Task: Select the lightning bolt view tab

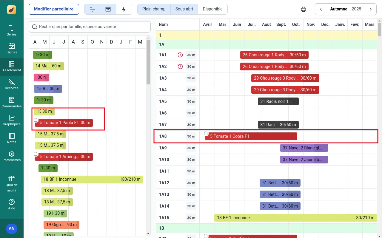Action: (x=124, y=9)
